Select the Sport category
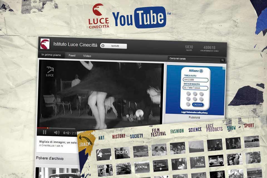This screenshot has width=267, height=178. click(249, 125)
